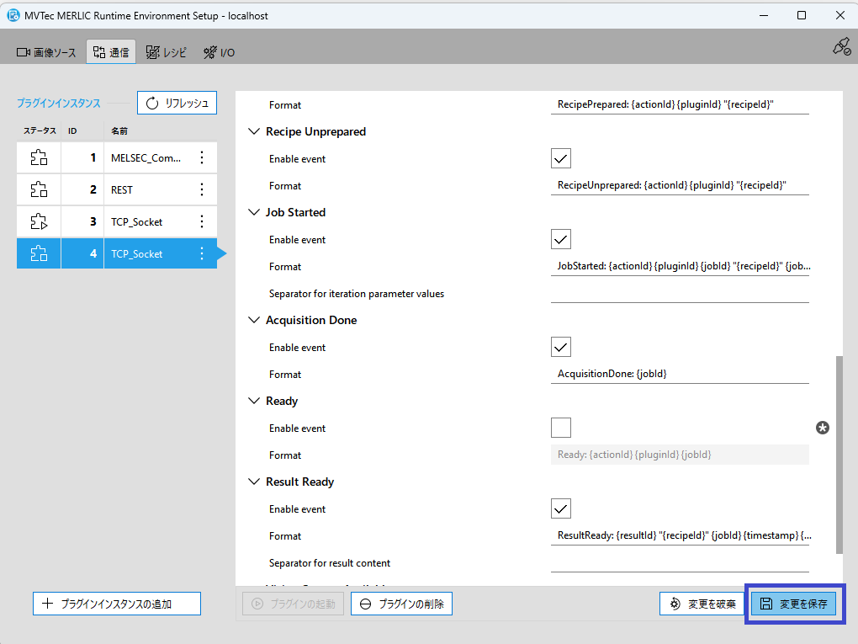Select TCP_Socket with ID 4
This screenshot has height=644, width=858.
137,253
